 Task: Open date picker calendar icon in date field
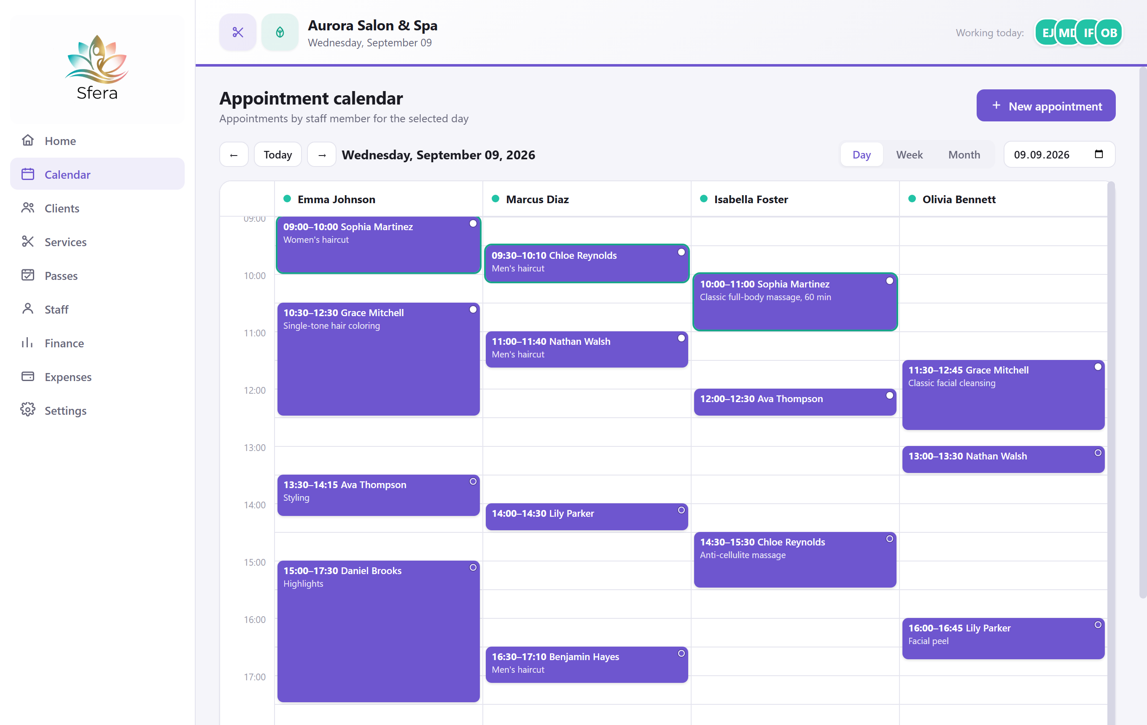pyautogui.click(x=1099, y=154)
